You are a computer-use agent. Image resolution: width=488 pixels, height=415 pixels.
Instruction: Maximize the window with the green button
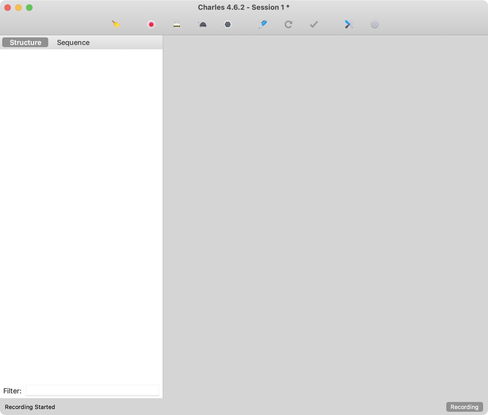click(29, 8)
